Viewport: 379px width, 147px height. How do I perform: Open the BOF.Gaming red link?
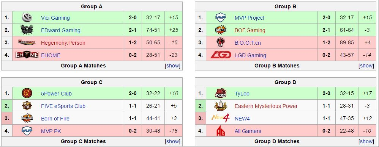(x=250, y=30)
